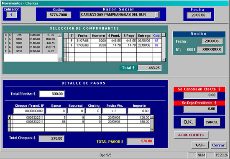This screenshot has height=159, width=230.
Task: Click the Fecha field in Recibo panel
Action: 212,41
